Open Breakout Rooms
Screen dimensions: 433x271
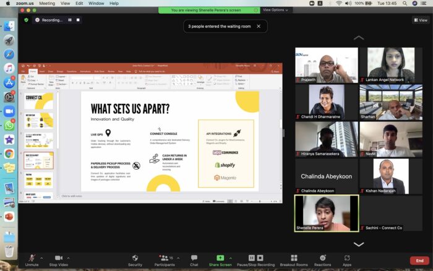pyautogui.click(x=293, y=257)
